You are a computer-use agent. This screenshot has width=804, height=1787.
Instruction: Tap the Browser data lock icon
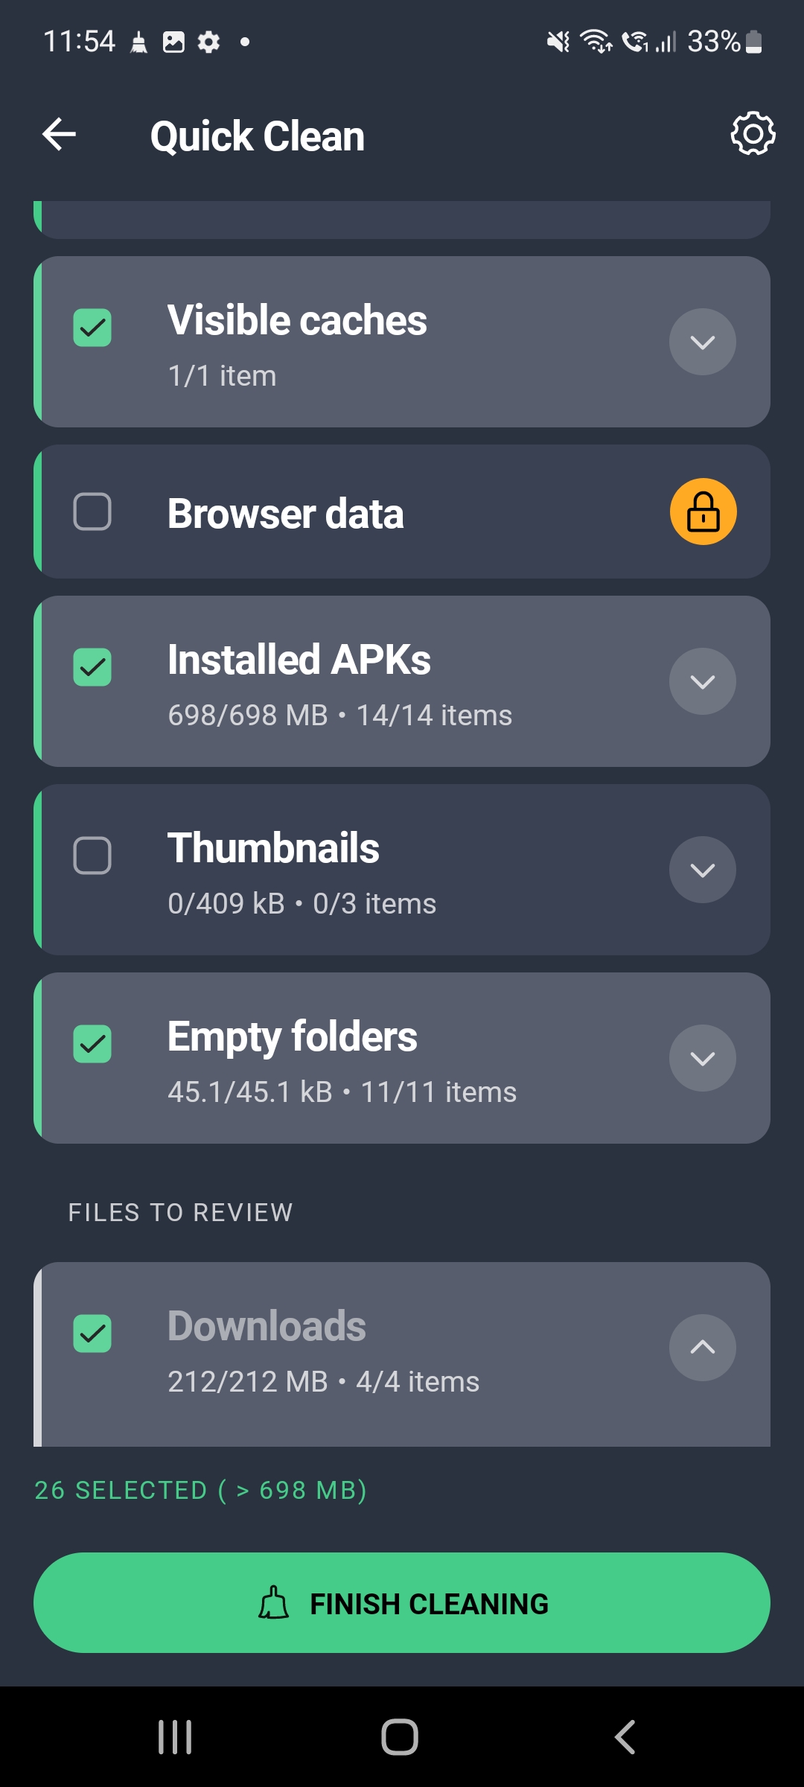[703, 512]
